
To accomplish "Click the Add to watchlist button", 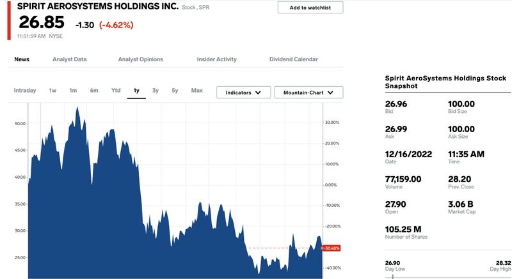I will (310, 8).
